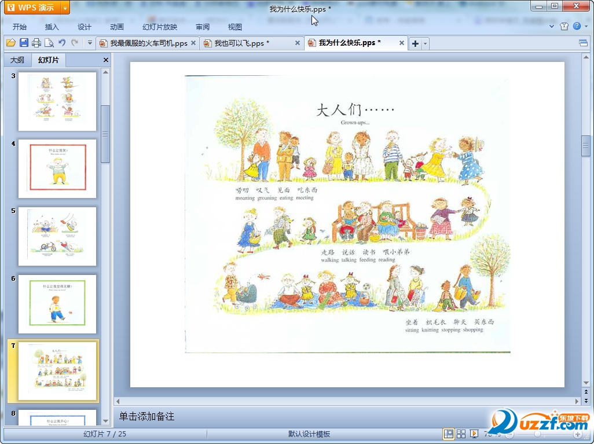This screenshot has height=444, width=594.
Task: Open the 插入 ribbon tab
Action: coord(52,27)
